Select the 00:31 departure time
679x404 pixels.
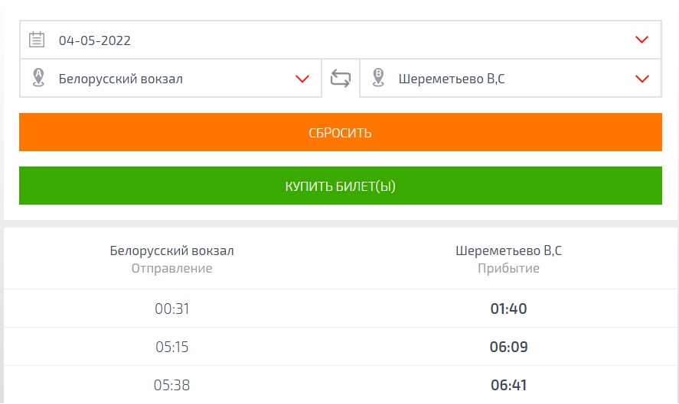pos(172,309)
